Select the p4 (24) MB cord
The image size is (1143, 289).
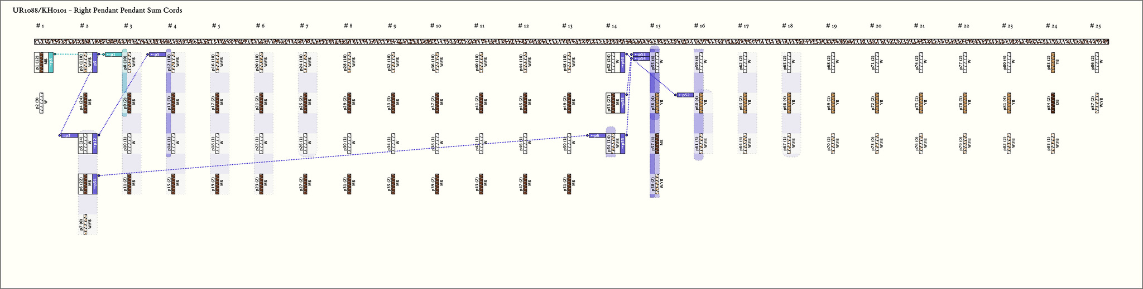click(x=85, y=103)
